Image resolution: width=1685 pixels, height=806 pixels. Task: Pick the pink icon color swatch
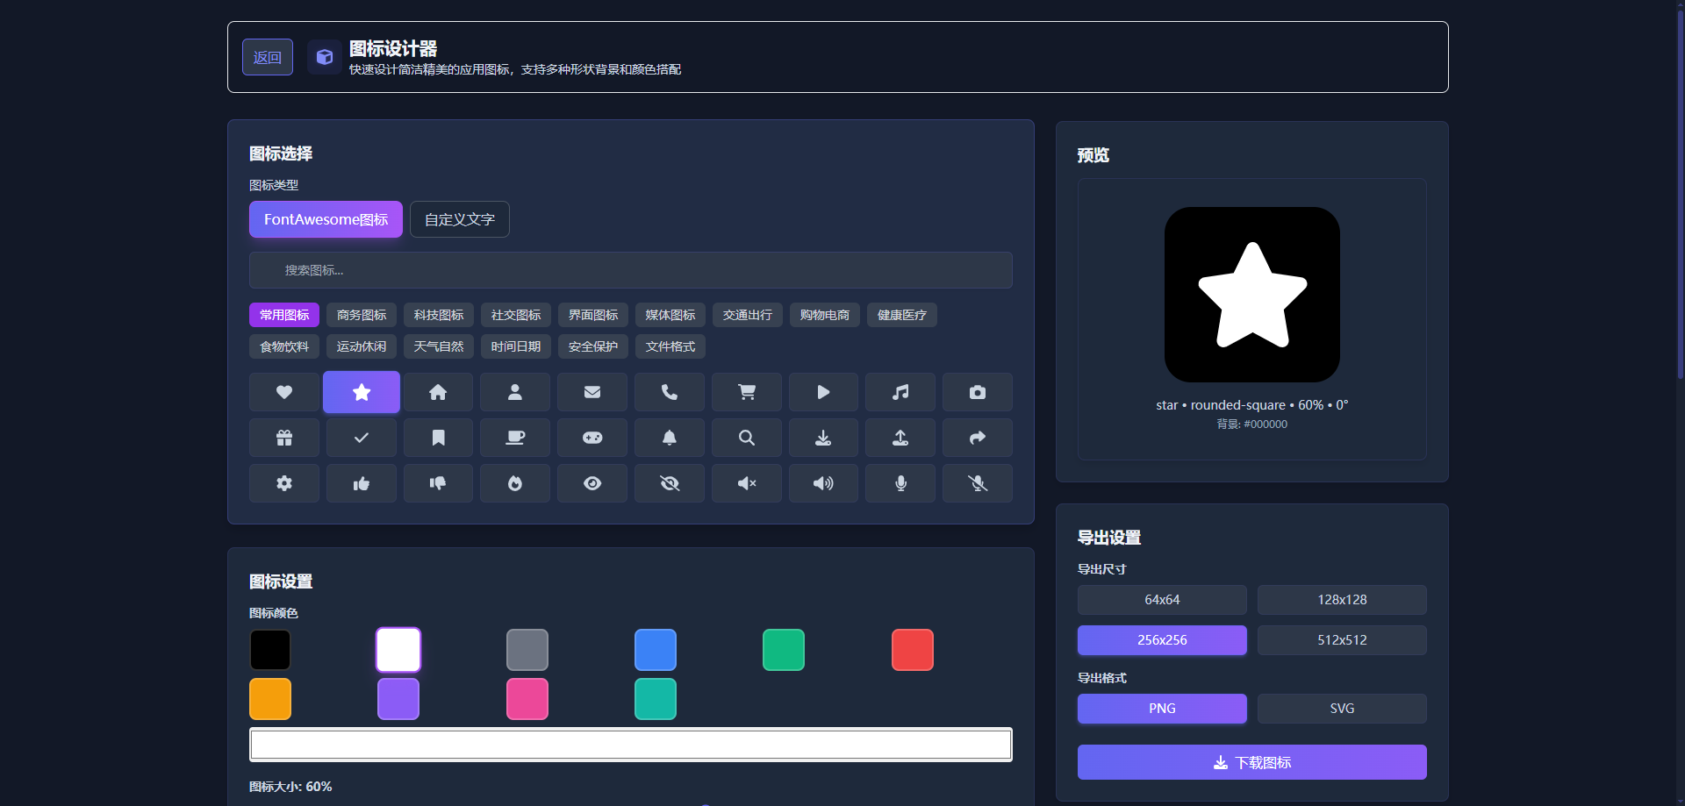pos(527,699)
